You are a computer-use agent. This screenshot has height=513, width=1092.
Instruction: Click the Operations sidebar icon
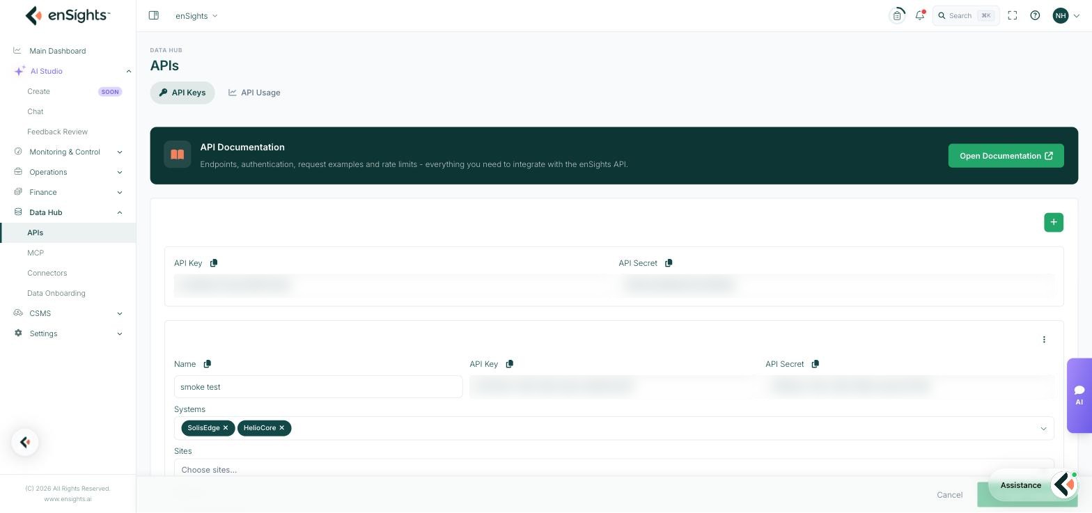18,171
